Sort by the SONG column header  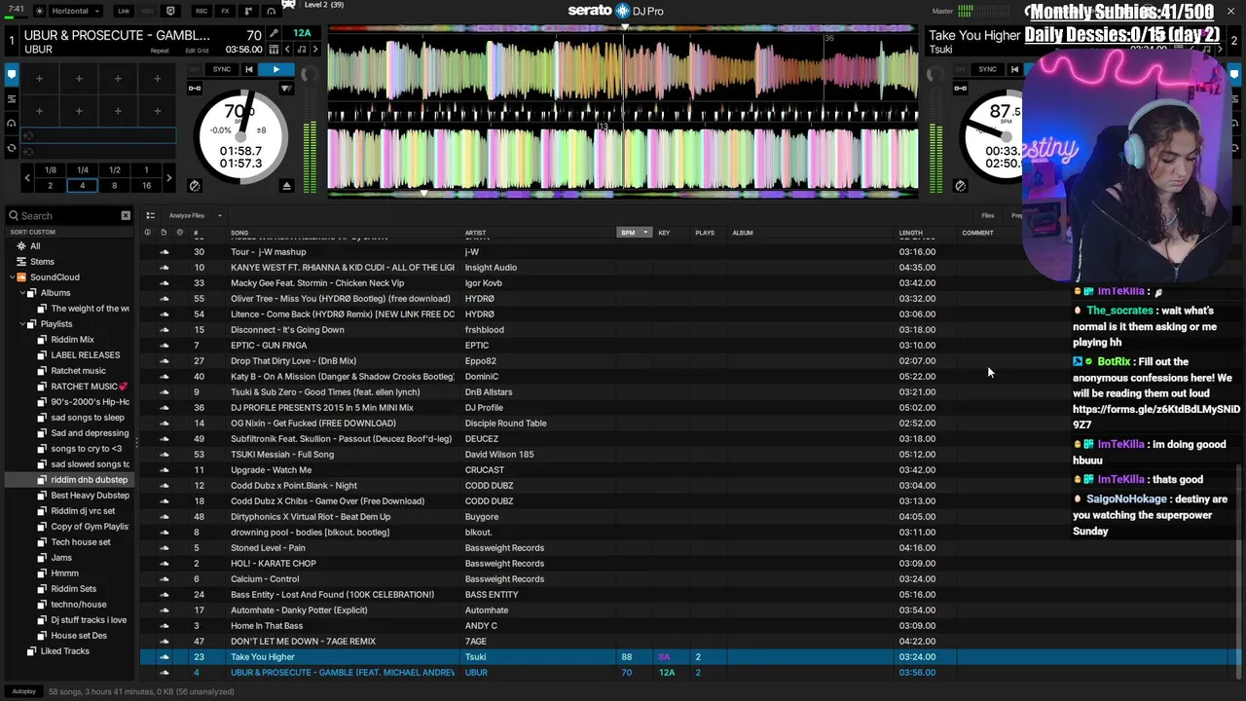coord(239,233)
